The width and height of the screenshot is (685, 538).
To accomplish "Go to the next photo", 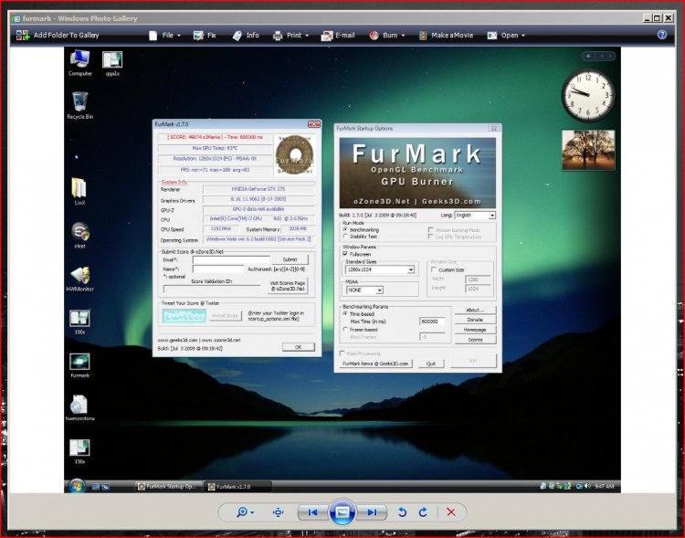I will coord(372,512).
